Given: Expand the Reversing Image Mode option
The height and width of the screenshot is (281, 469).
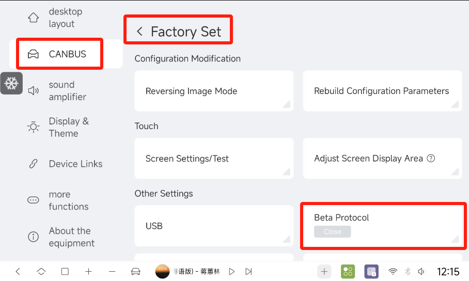Looking at the screenshot, I should [214, 91].
